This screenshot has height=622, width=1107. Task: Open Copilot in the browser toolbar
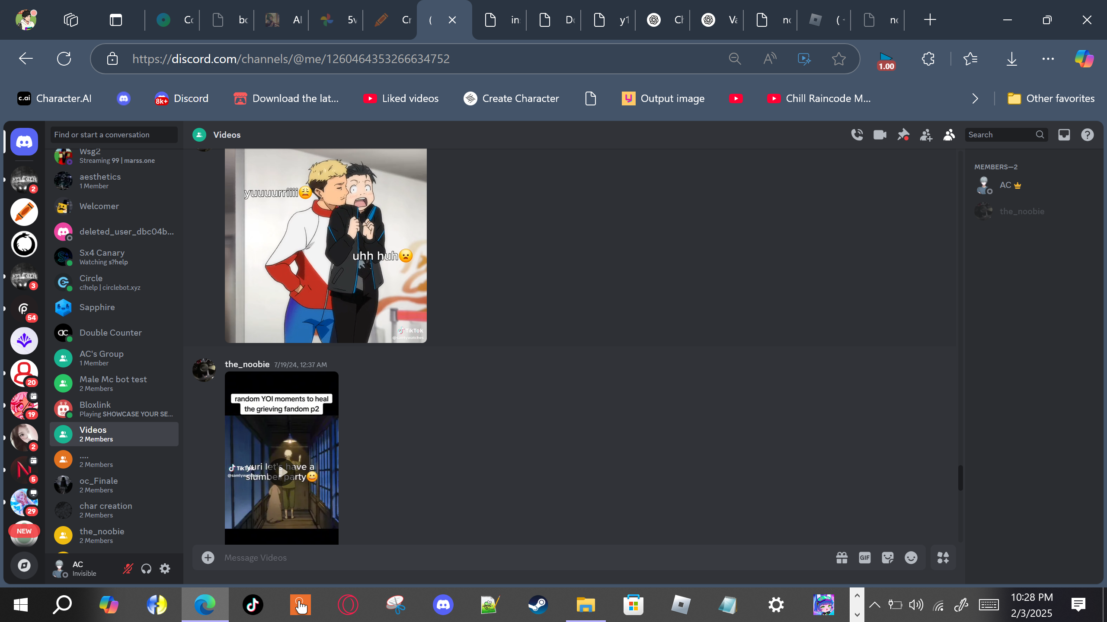[1084, 59]
